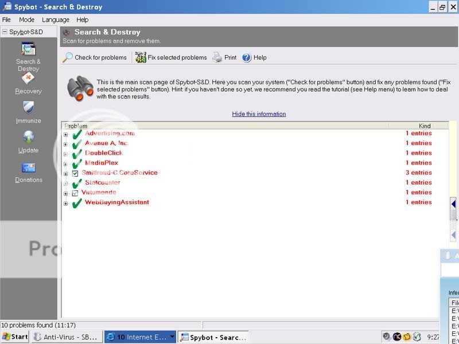Uncheck the Virtumonde checkbox
Image resolution: width=459 pixels, height=344 pixels.
click(x=75, y=193)
